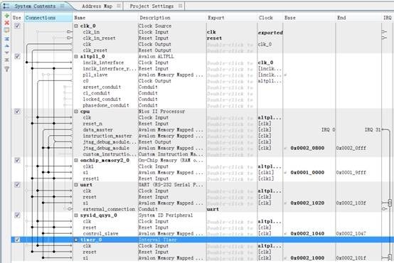Select the control_slave row of sysid_qsys_0
The image size is (394, 263).
coord(202,234)
